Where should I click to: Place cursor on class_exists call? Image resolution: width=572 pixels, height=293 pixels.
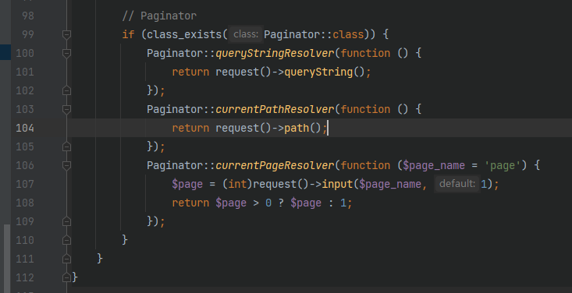coord(184,34)
